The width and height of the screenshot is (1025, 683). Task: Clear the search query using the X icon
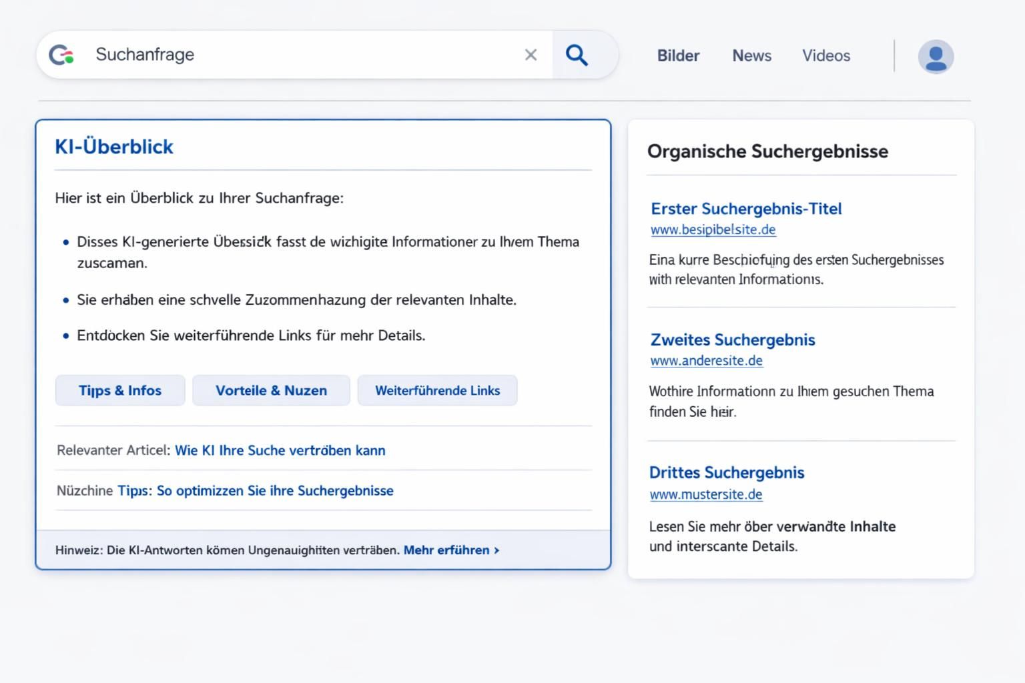pos(531,55)
